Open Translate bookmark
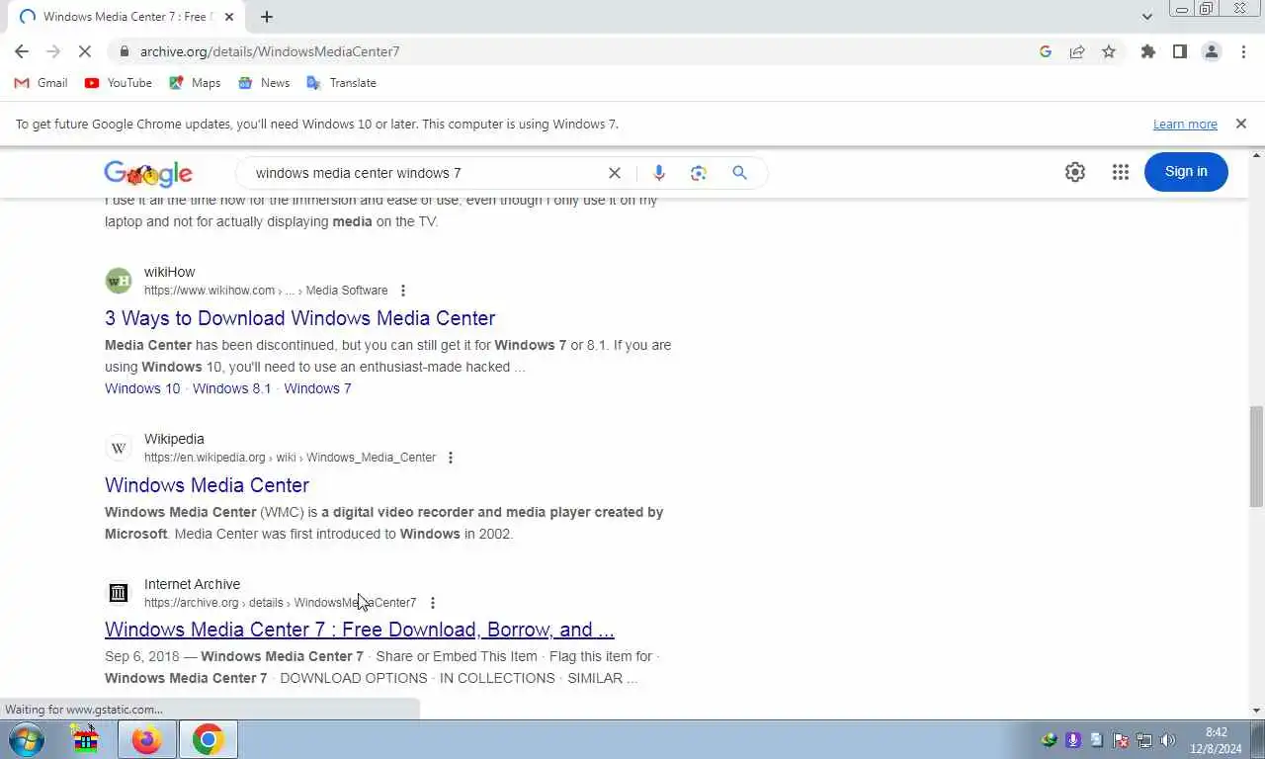Image resolution: width=1265 pixels, height=759 pixels. coord(342,83)
